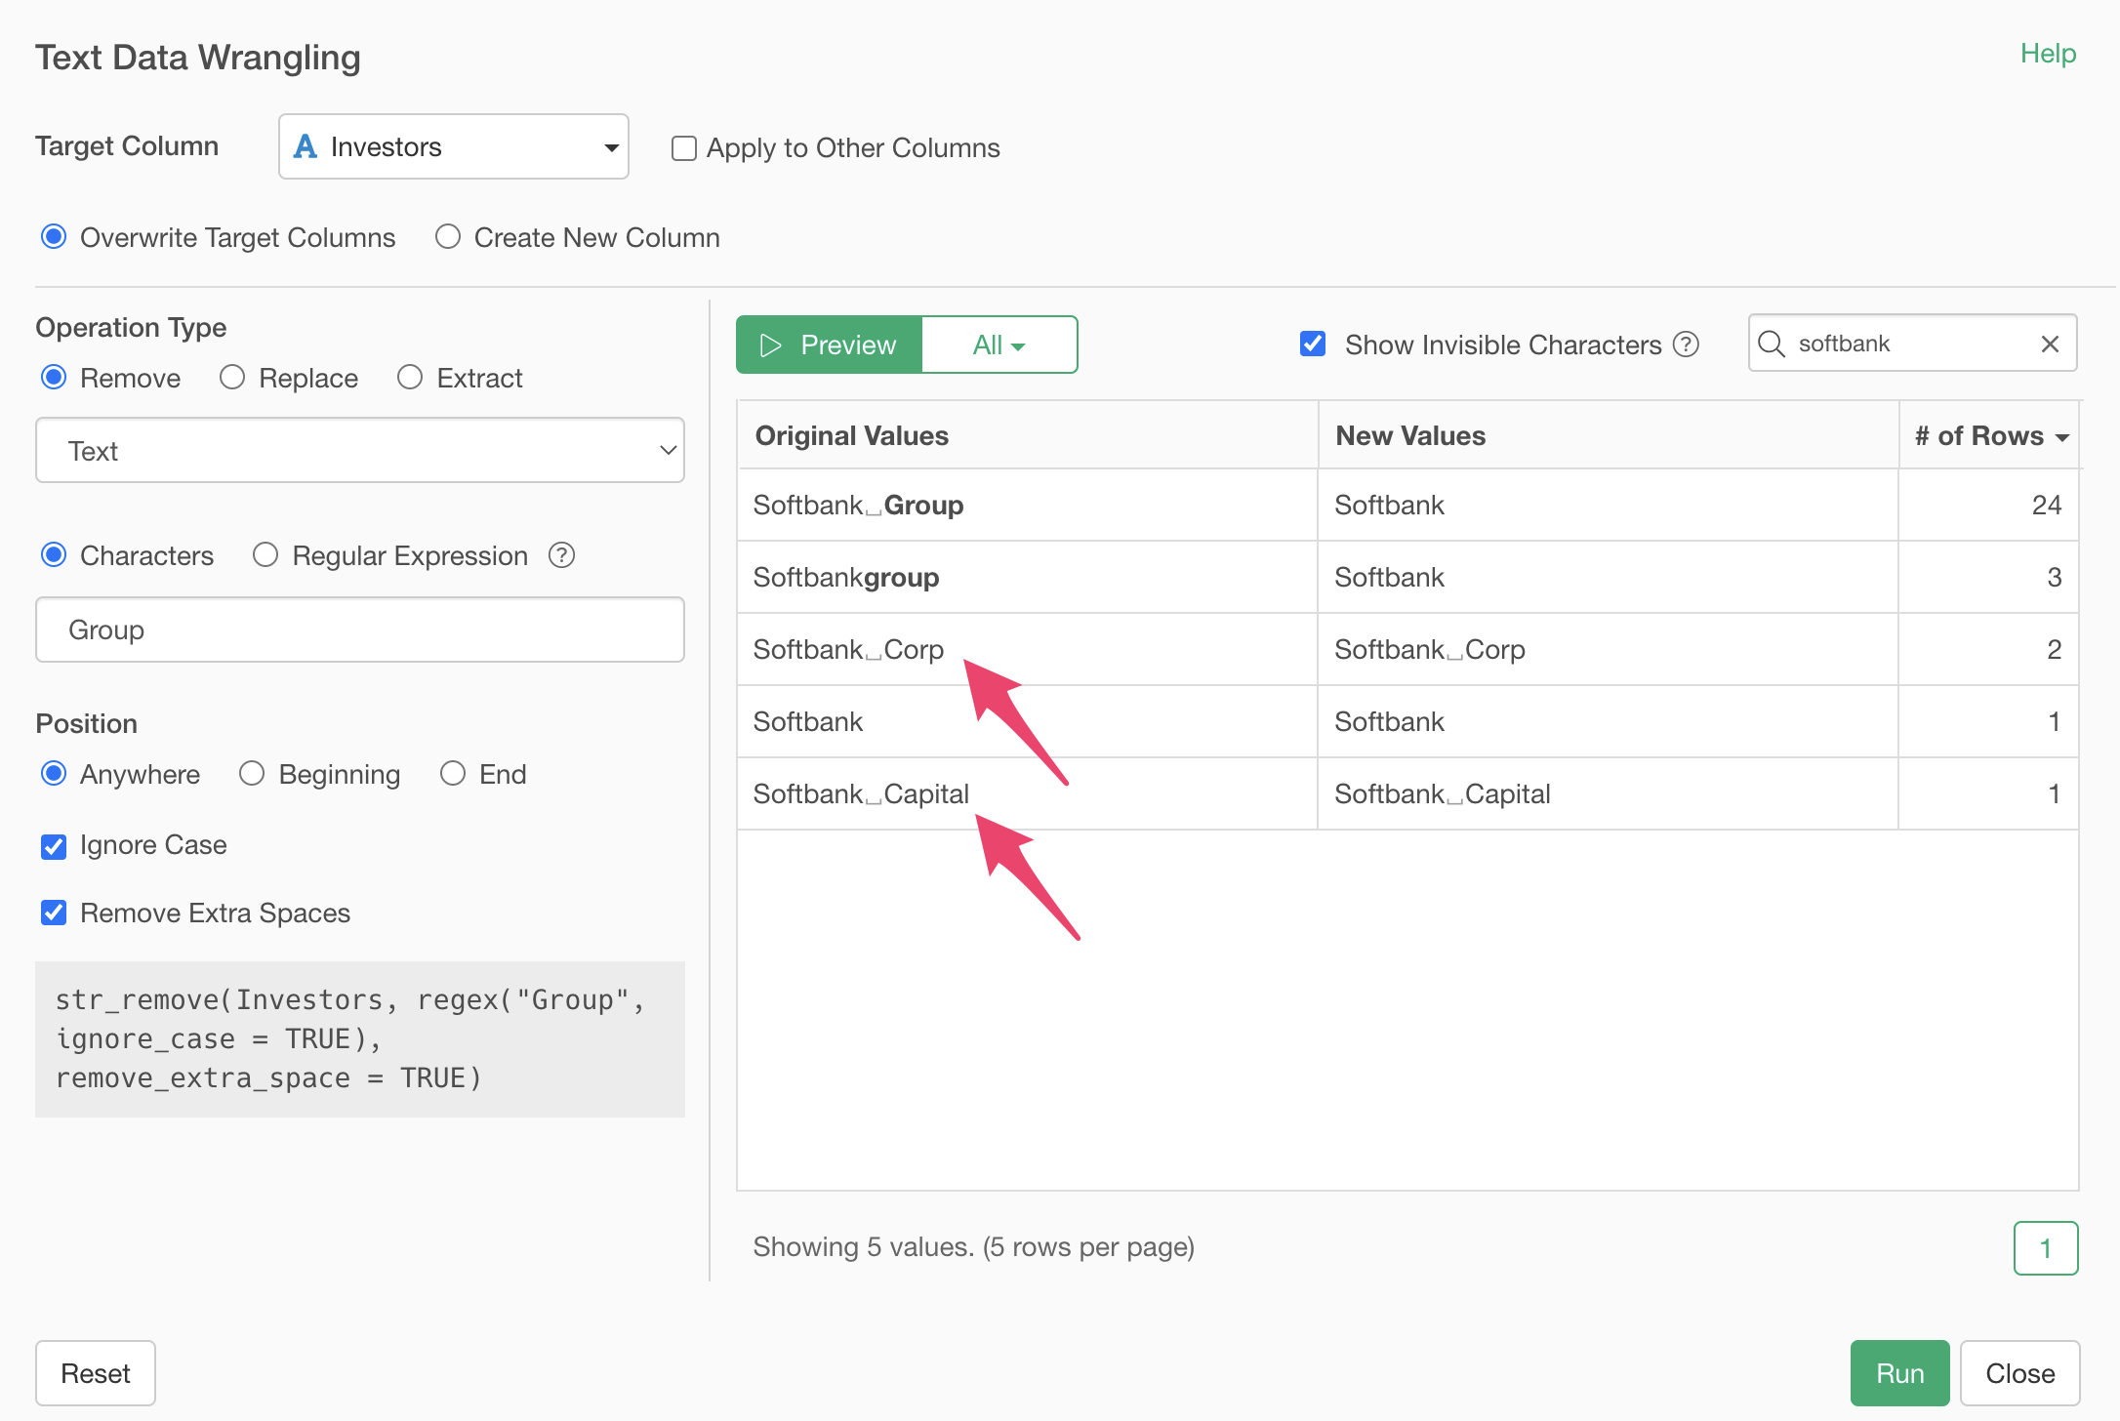This screenshot has height=1421, width=2120.
Task: Select Overwrite Target Columns option
Action: click(54, 237)
